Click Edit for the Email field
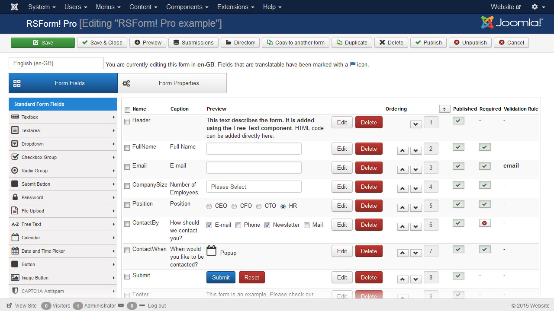This screenshot has height=311, width=554. (342, 168)
